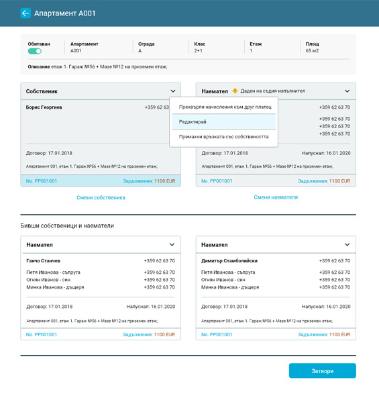
Task: Open No. PP001001 in Ганчо Станчев's card
Action: 42,334
